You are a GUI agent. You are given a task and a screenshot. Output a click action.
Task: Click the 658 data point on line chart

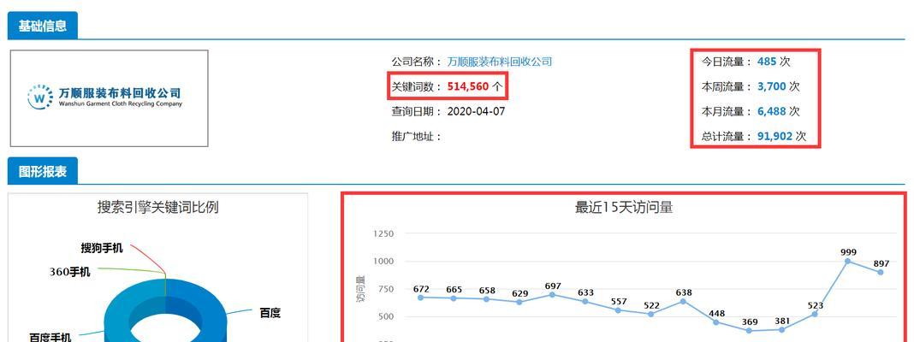487,299
